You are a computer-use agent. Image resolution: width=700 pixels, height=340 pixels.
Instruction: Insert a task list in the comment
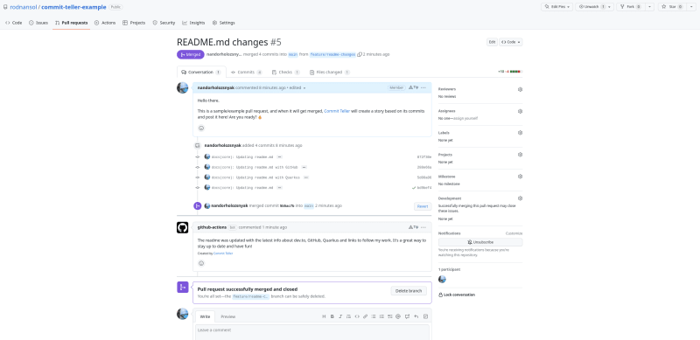(390, 316)
